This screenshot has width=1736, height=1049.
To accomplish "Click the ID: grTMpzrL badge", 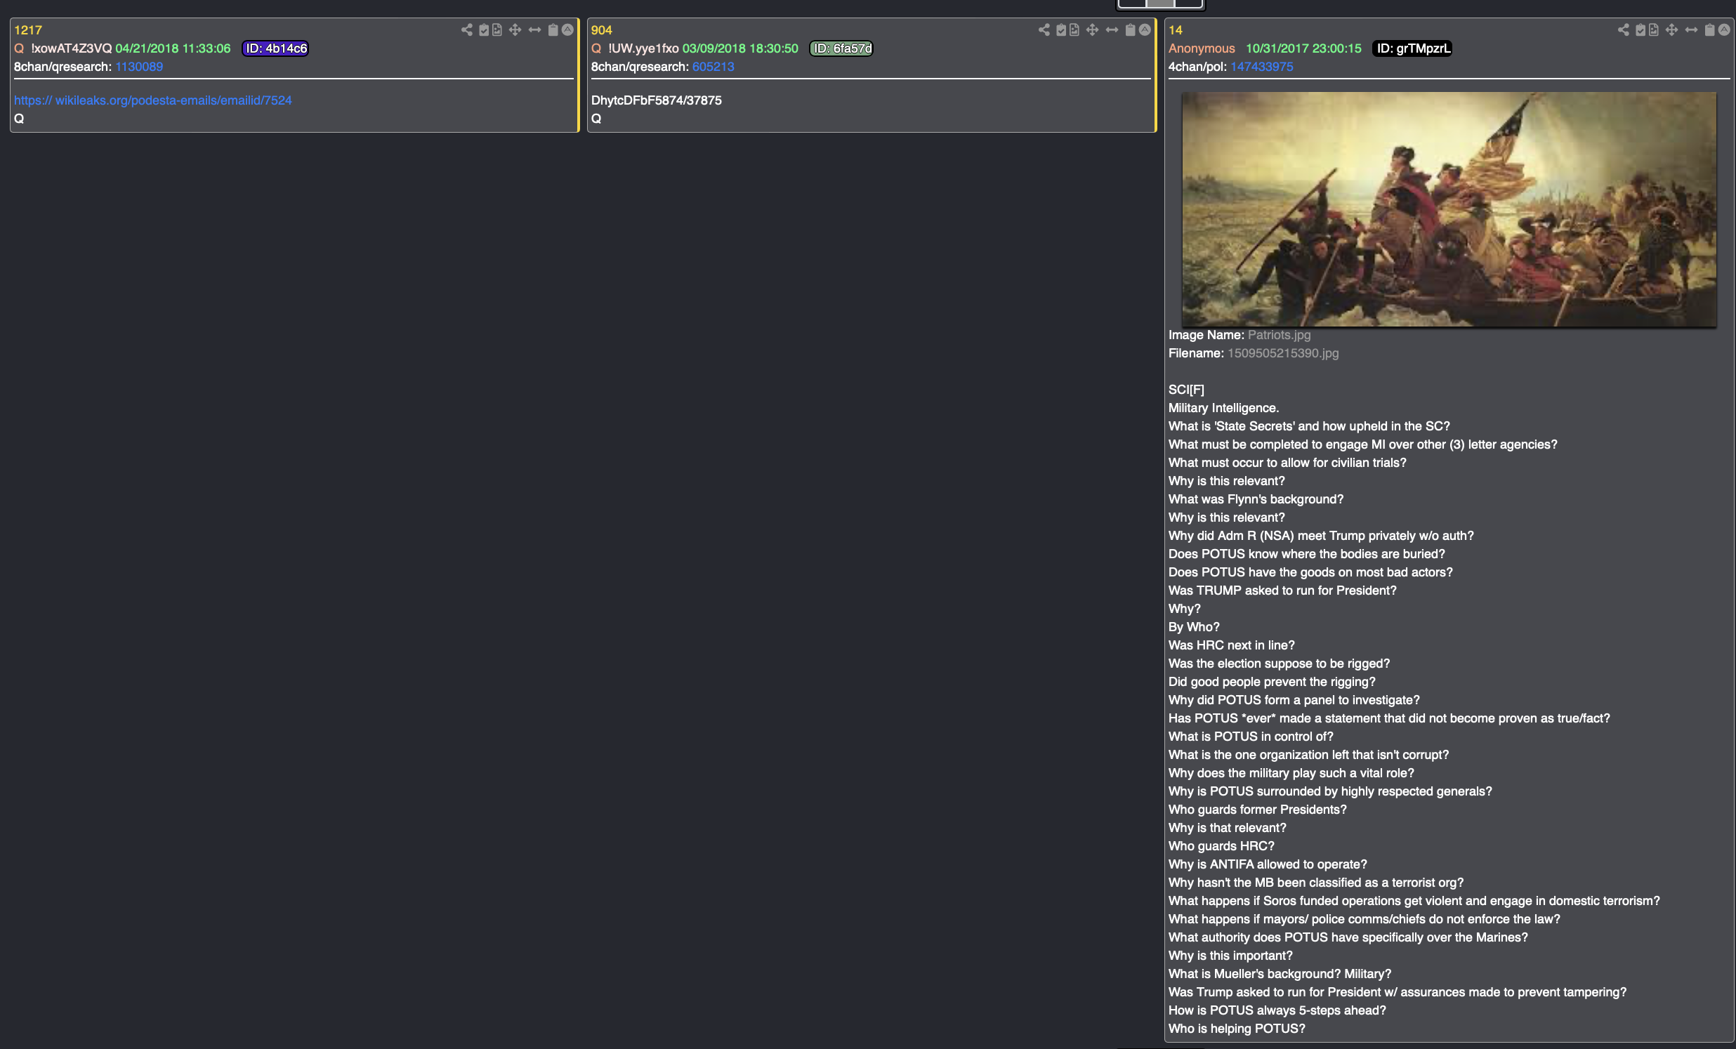I will (x=1413, y=48).
